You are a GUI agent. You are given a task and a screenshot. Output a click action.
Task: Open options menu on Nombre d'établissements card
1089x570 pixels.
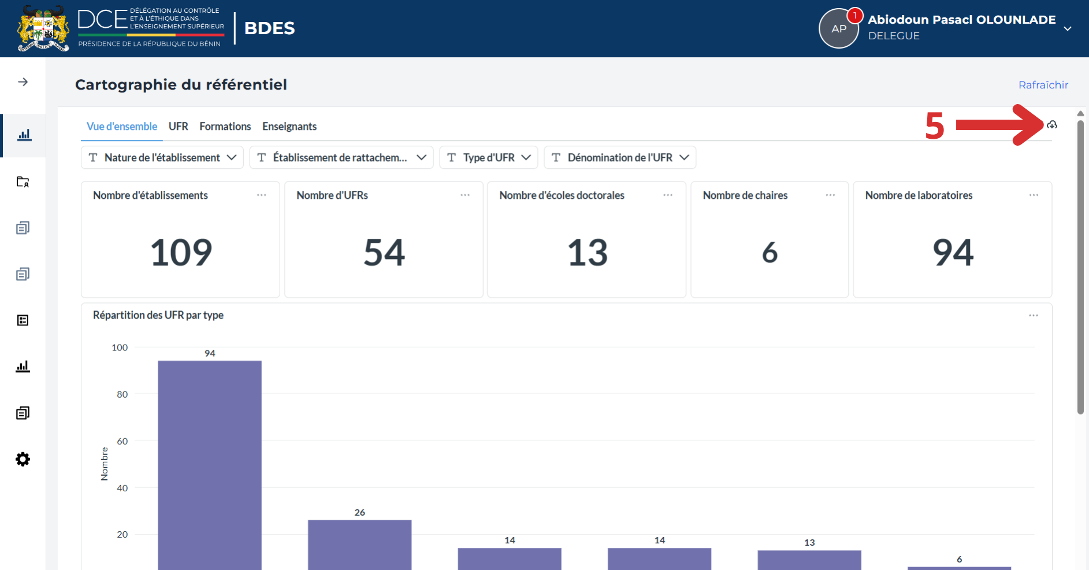(x=262, y=195)
